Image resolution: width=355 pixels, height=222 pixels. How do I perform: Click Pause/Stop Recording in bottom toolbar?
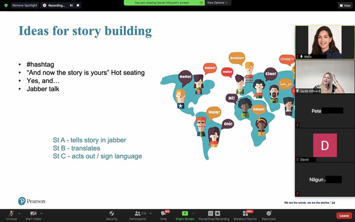tap(214, 214)
